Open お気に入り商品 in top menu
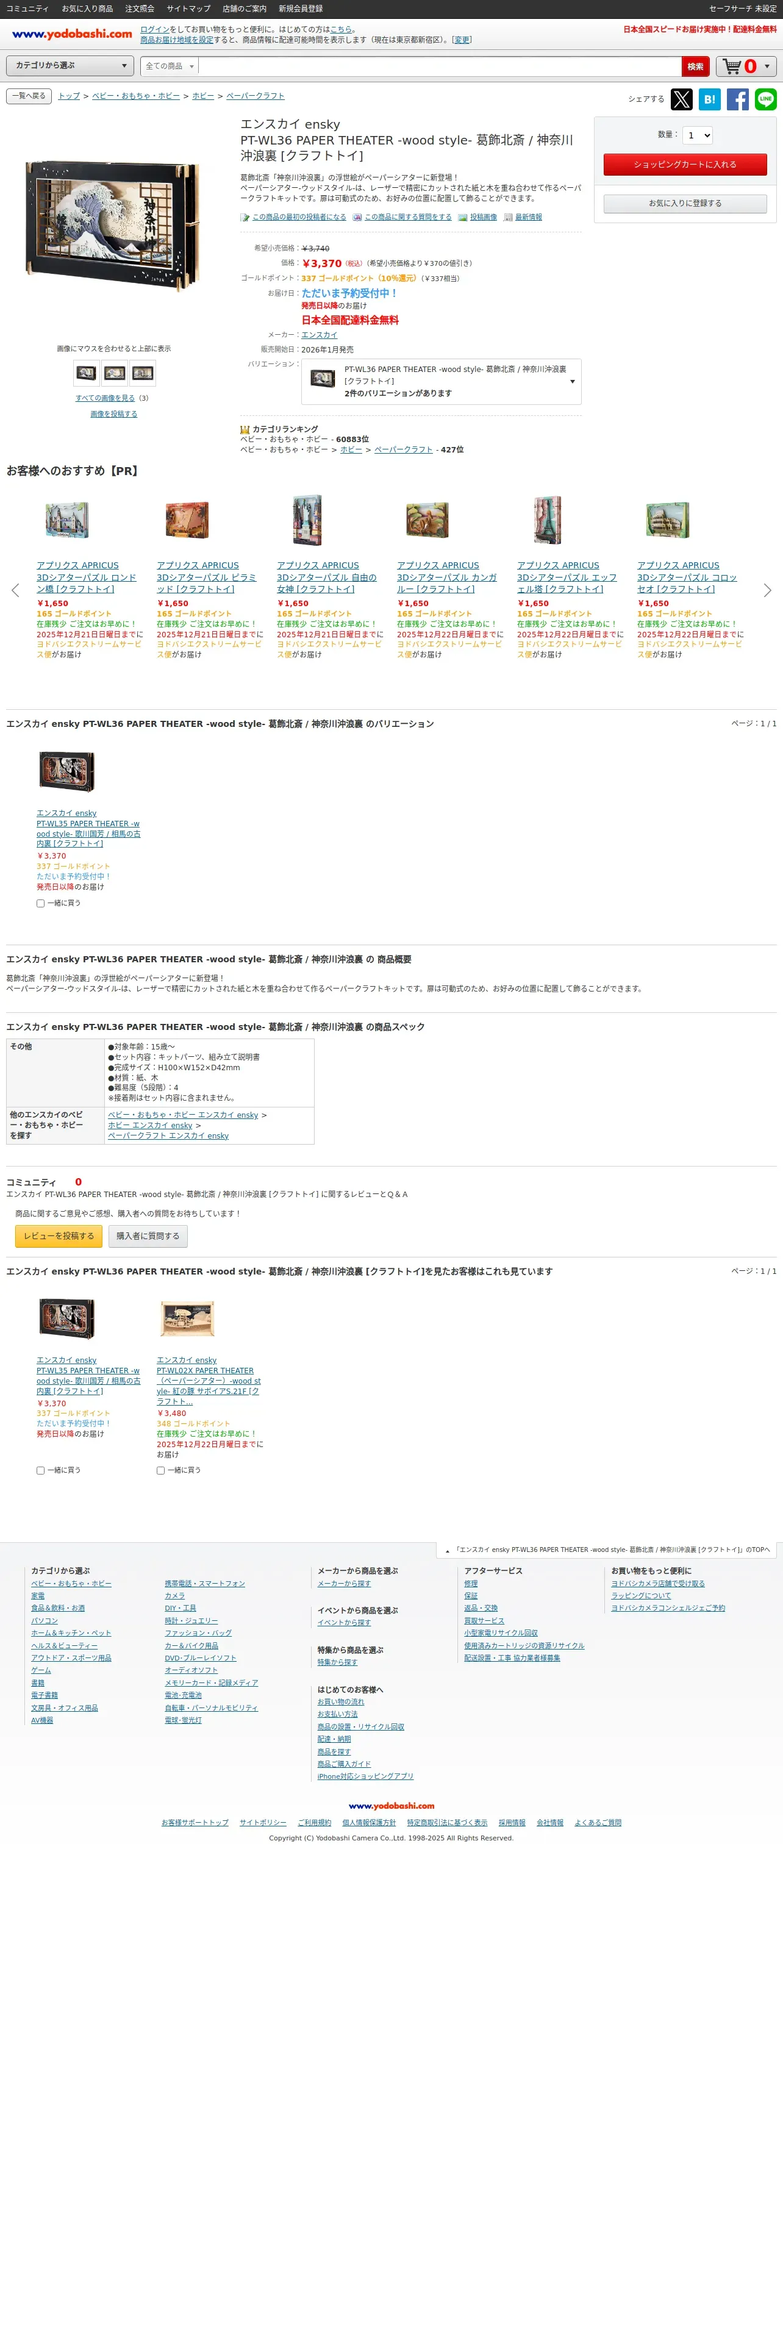 [87, 9]
